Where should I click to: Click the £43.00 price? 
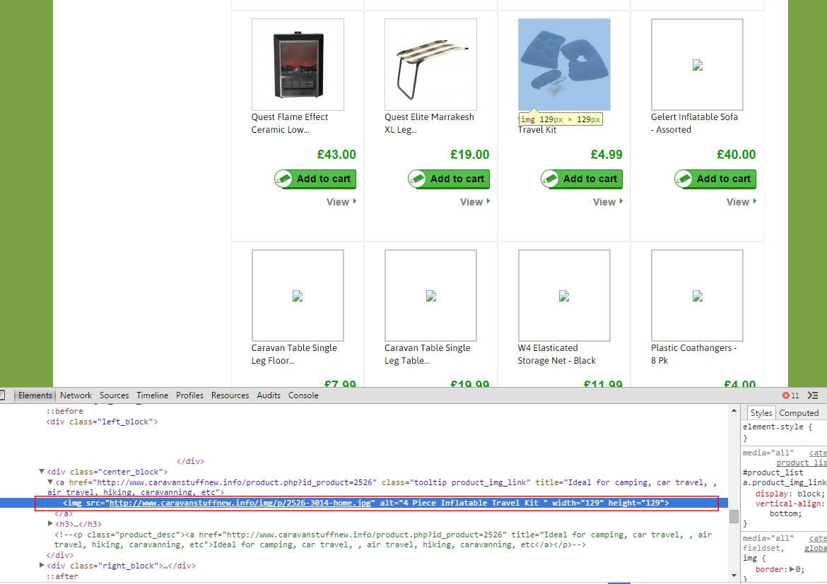tap(336, 155)
